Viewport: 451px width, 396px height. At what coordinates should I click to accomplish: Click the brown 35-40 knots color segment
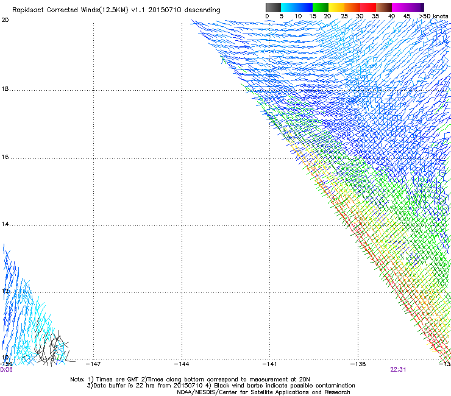[384, 7]
